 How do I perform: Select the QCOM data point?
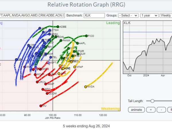[x=47, y=93]
